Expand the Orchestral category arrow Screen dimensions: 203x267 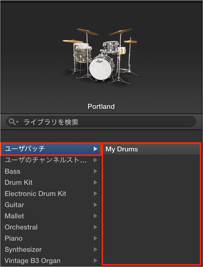[x=96, y=227]
